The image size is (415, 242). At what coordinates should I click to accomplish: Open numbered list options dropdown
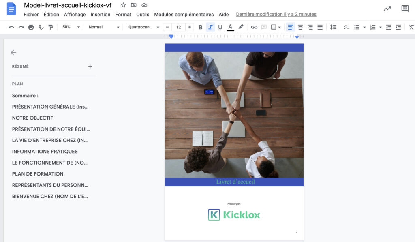[380, 27]
